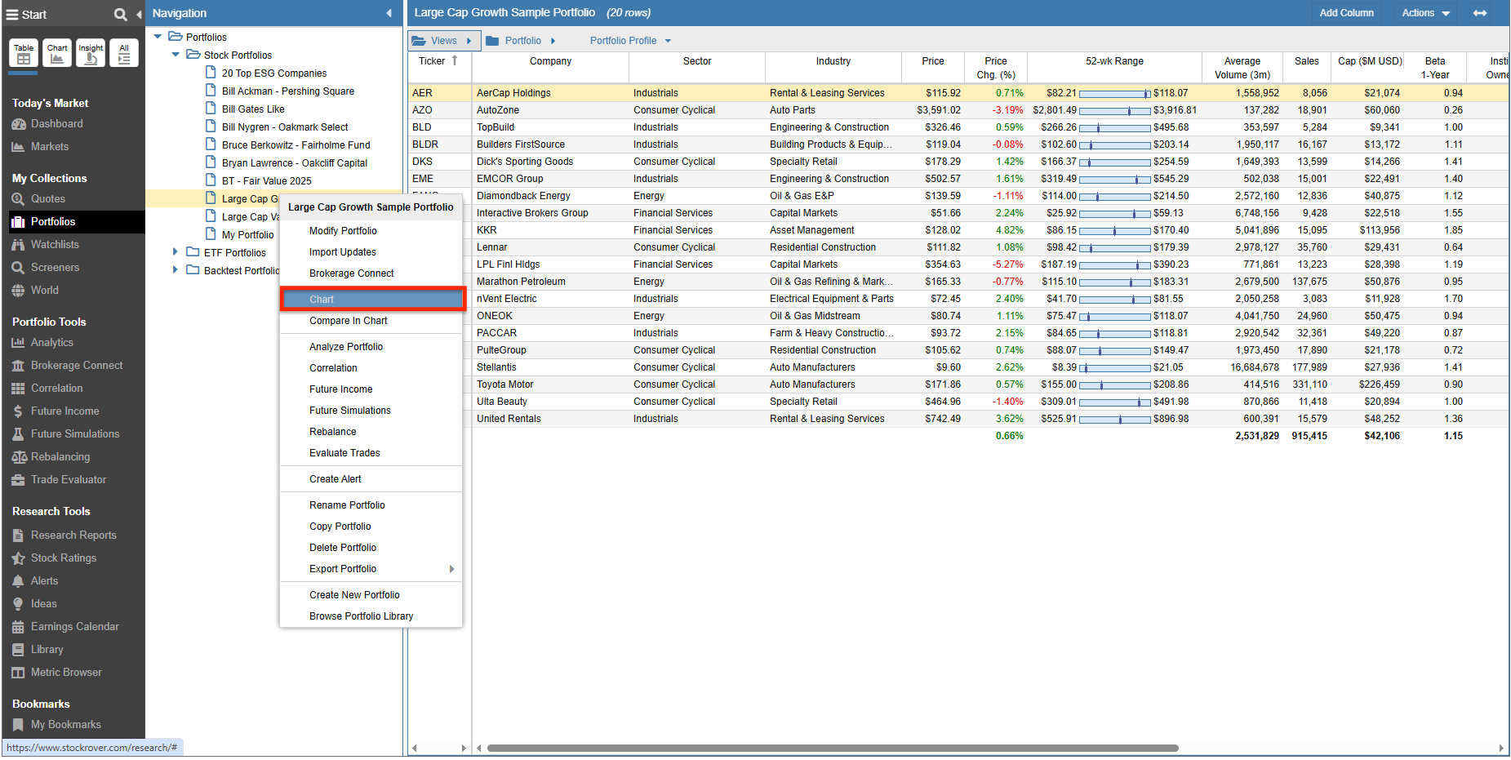This screenshot has height=760, width=1511.
Task: Collapse the Stock Portfolios folder
Action: click(x=176, y=55)
